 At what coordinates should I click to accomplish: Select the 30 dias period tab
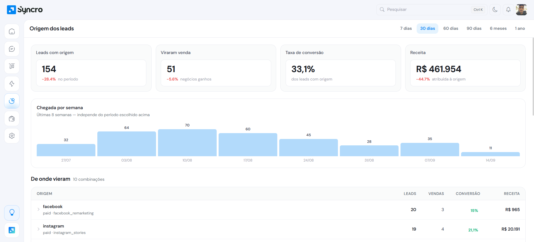(427, 28)
